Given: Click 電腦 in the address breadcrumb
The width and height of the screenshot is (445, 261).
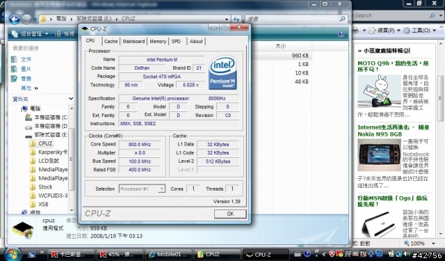Looking at the screenshot, I should pyautogui.click(x=61, y=19).
